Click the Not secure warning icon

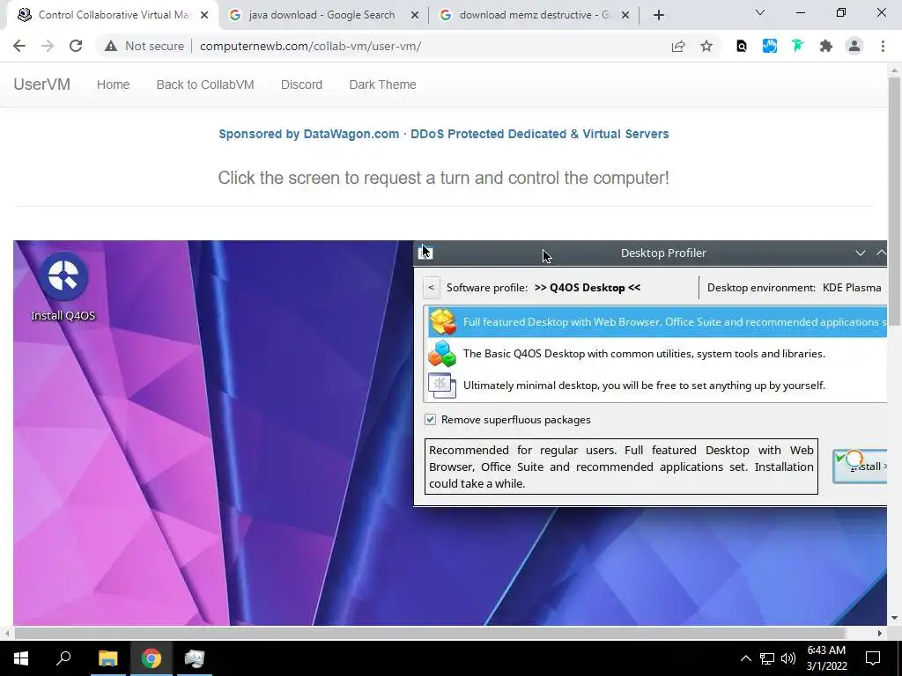click(111, 46)
